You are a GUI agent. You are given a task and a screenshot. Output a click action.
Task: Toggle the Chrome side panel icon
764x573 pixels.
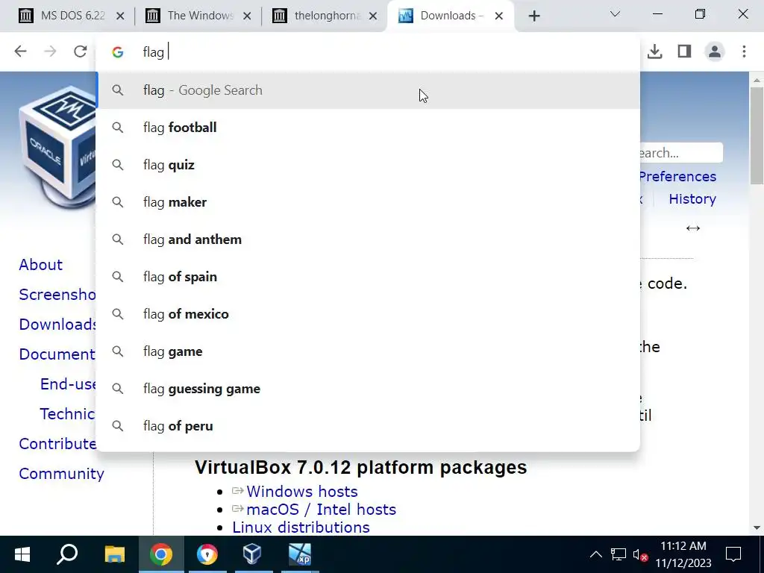click(x=685, y=51)
